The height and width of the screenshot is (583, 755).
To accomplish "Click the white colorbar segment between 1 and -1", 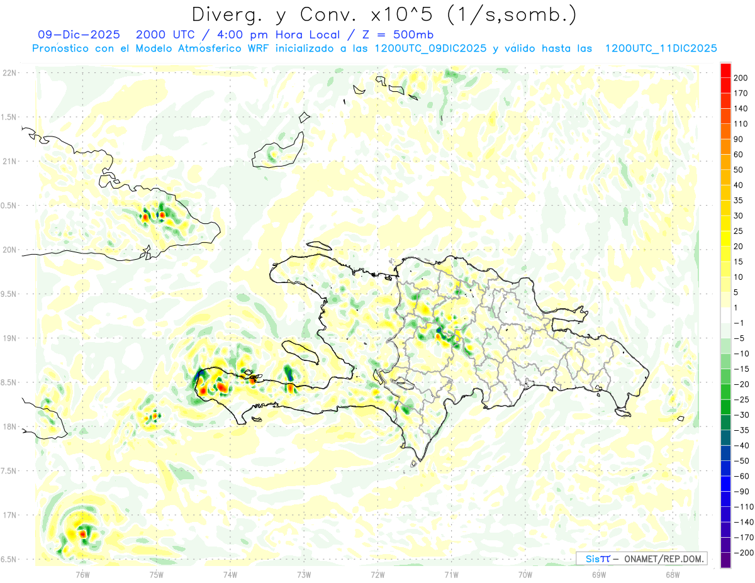I will click(725, 316).
